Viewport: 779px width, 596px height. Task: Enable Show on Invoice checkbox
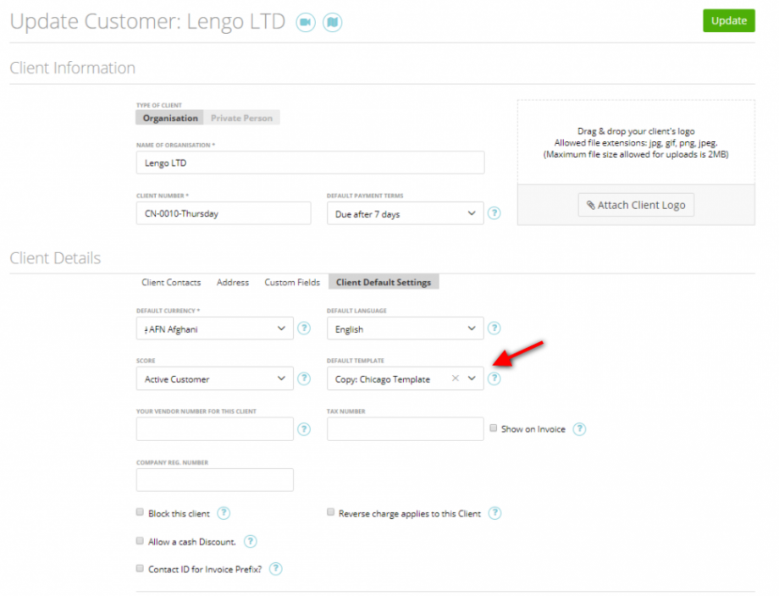tap(493, 428)
